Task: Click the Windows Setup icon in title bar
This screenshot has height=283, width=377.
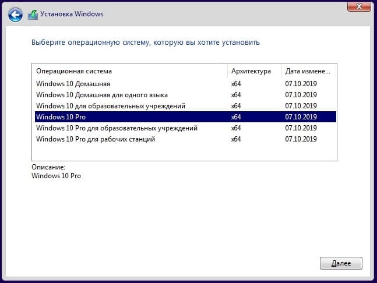Action: tap(33, 15)
